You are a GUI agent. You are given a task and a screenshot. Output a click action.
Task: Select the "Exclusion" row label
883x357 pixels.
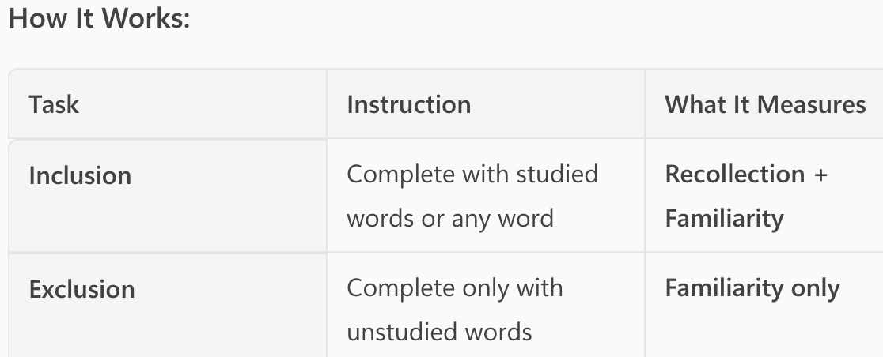click(x=81, y=289)
